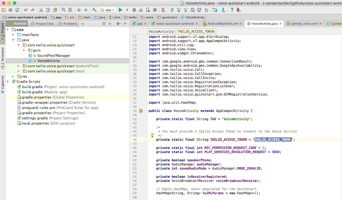This screenshot has height=200, width=342.
Task: Click the Open folder toolbar icon
Action: coord(4,10)
